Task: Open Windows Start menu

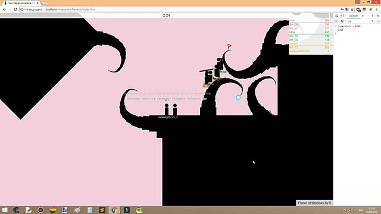Action: point(4,210)
